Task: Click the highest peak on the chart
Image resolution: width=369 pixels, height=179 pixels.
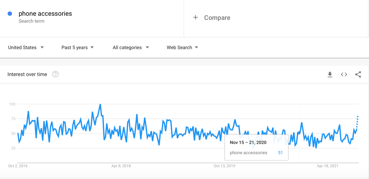Action: 100,104
